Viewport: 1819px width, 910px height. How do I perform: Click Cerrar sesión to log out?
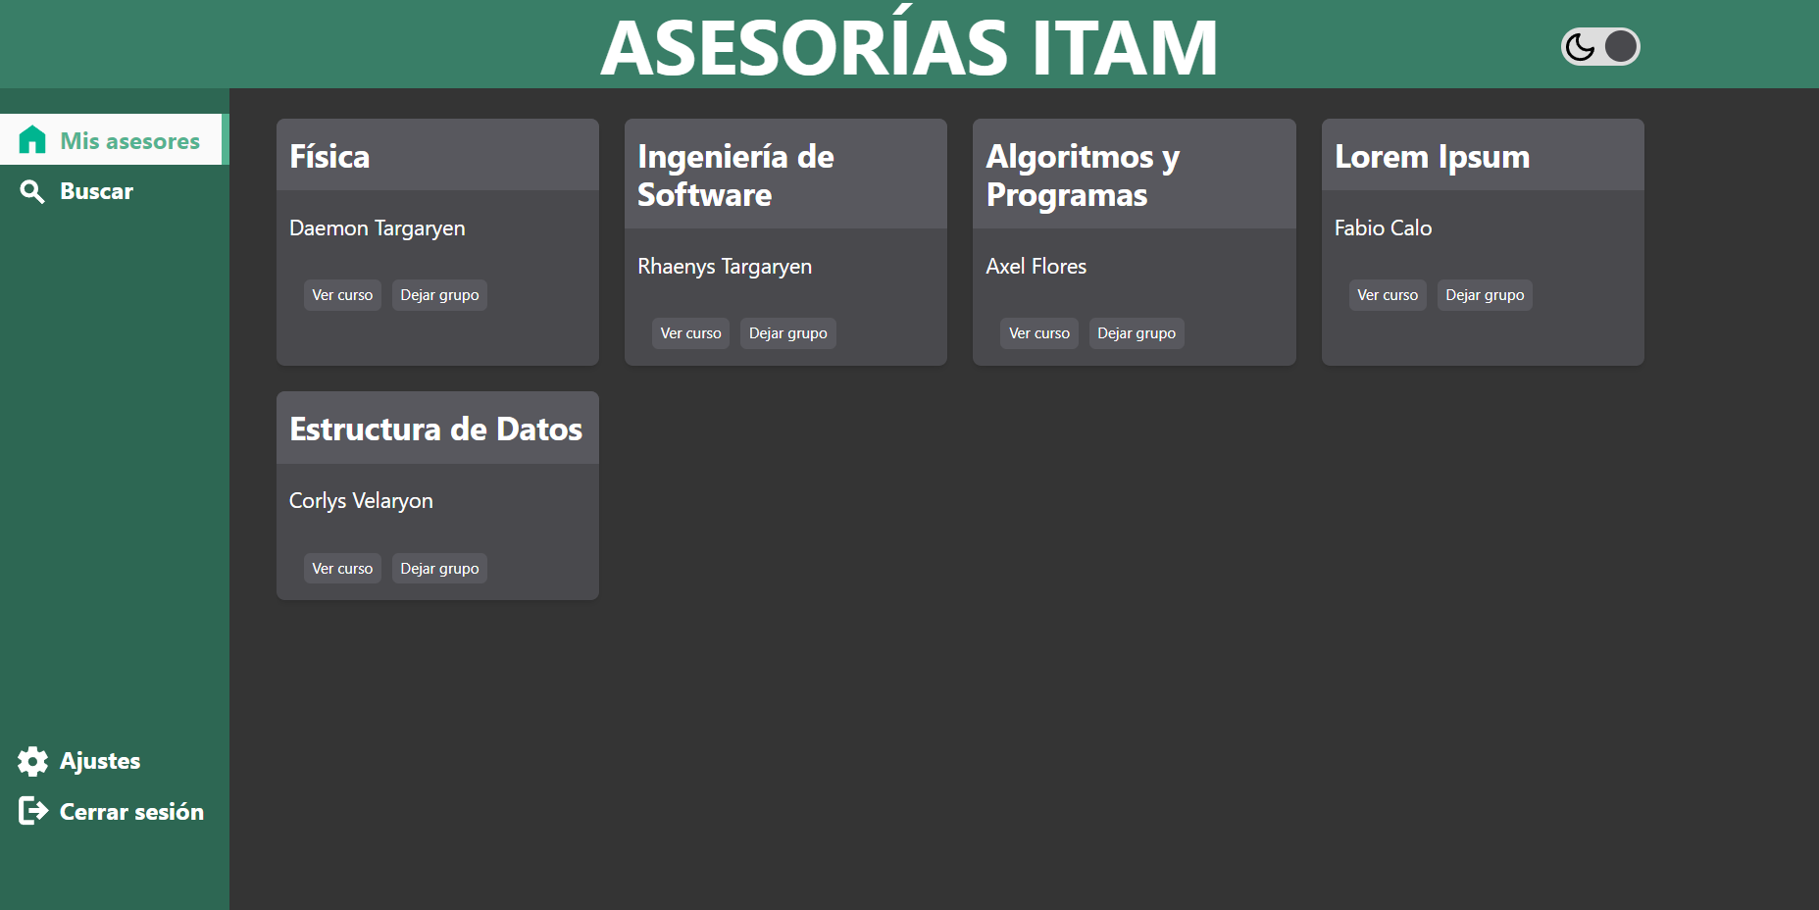click(x=131, y=811)
